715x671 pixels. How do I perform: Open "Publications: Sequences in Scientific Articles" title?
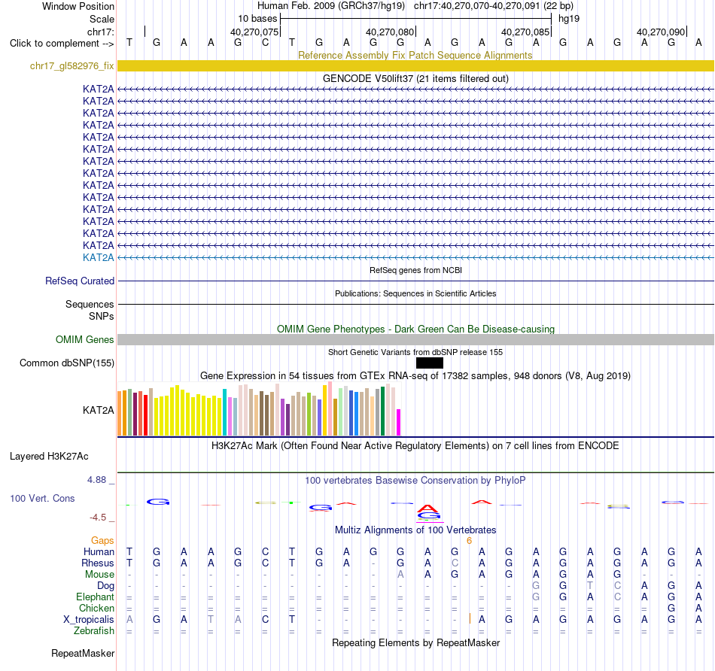point(415,293)
